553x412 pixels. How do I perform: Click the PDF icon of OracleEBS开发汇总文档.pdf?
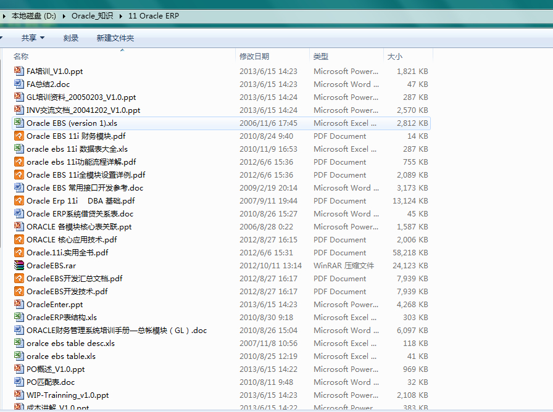19,278
